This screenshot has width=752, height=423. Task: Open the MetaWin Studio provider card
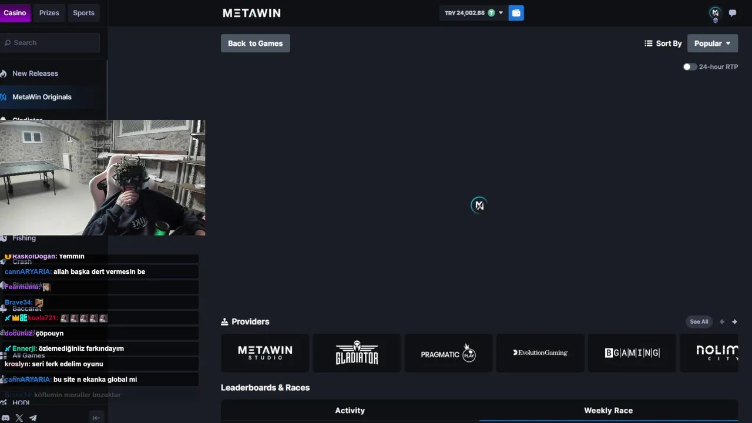pyautogui.click(x=265, y=353)
